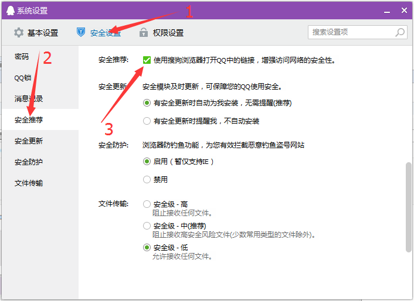The height and width of the screenshot is (301, 414).
Task: Click the vertical scrollbar thumb
Action: 409,207
